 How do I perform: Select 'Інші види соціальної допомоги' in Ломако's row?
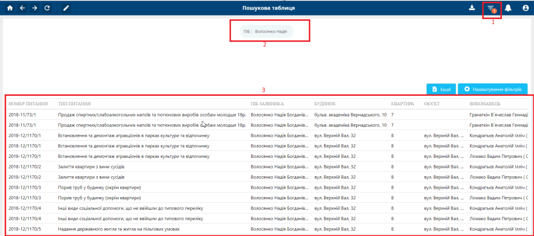pos(131,219)
